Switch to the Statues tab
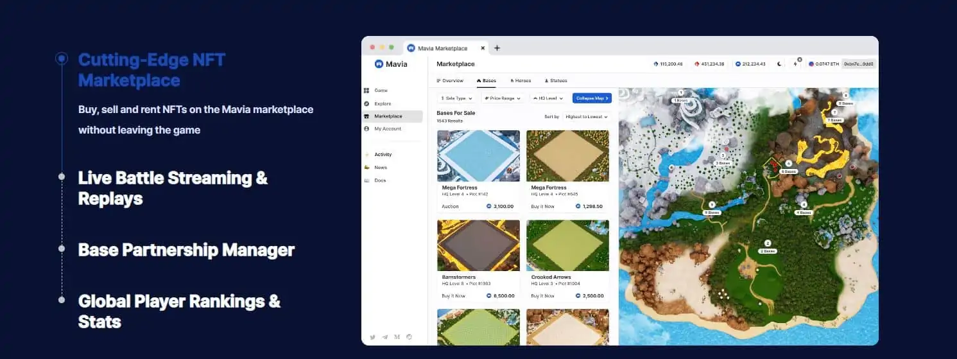957x359 pixels. click(556, 81)
